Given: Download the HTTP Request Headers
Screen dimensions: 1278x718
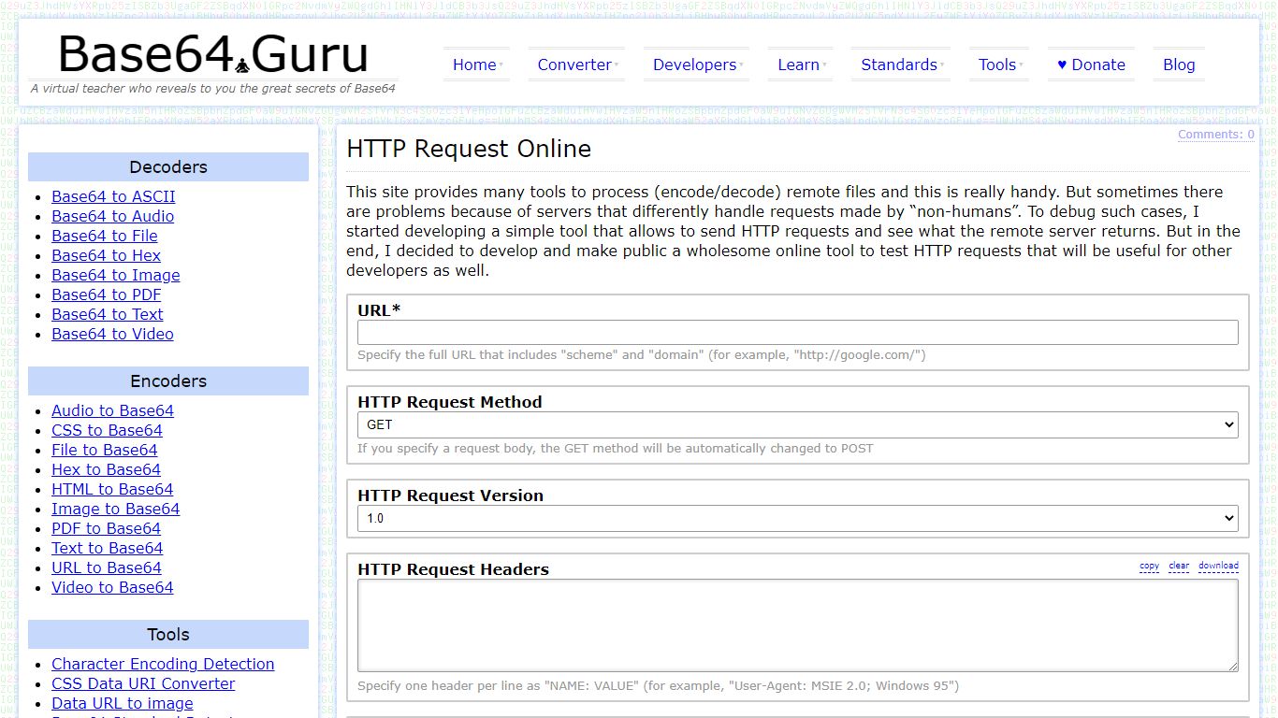Looking at the screenshot, I should point(1218,566).
